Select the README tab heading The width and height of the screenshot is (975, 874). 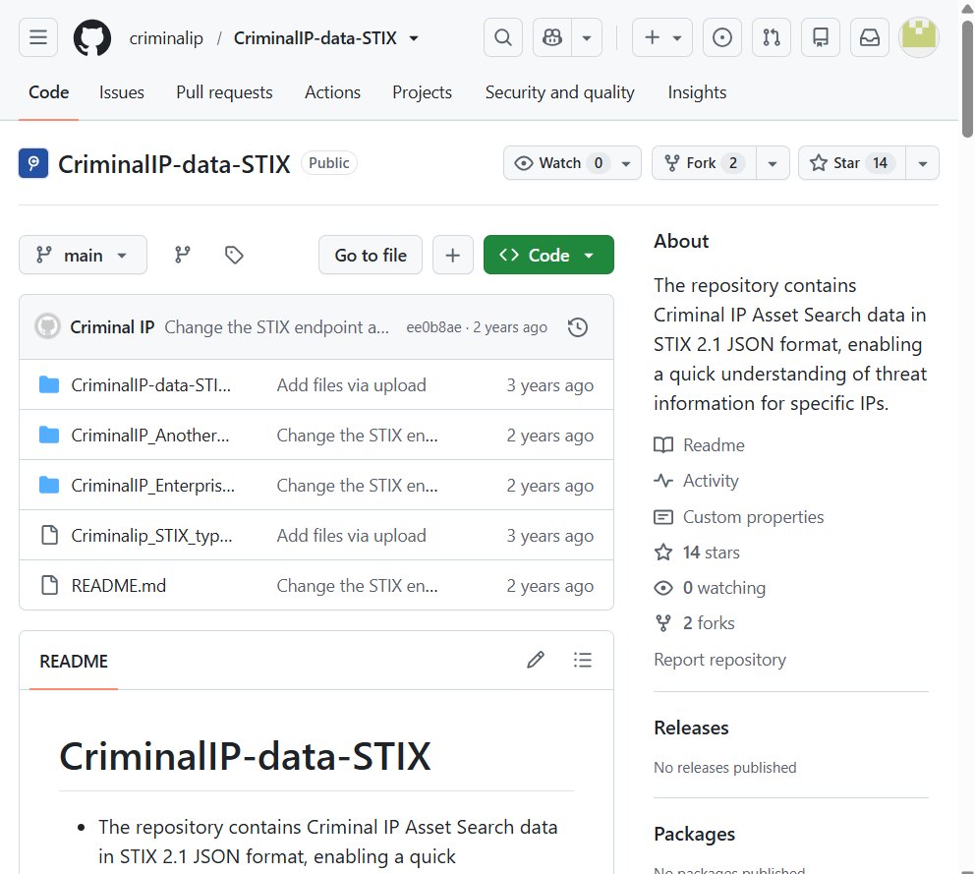74,662
